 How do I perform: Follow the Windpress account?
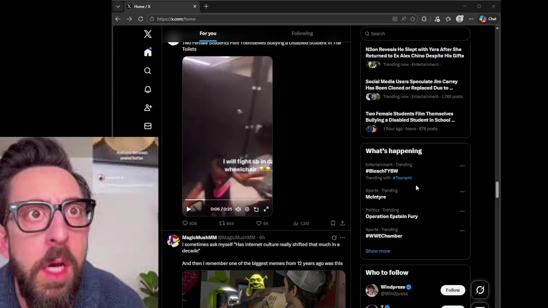click(453, 290)
